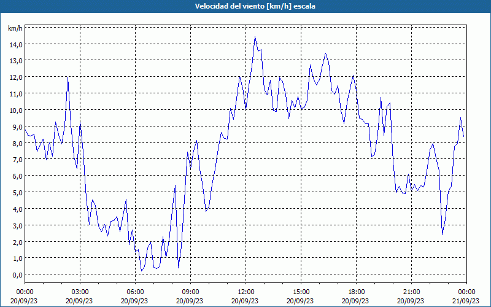Select the 8,0 y-axis label
This screenshot has width=491, height=307.
(x=17, y=144)
